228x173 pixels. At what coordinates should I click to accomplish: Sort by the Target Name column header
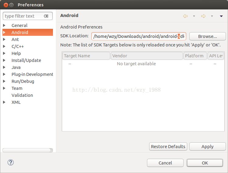pos(86,56)
